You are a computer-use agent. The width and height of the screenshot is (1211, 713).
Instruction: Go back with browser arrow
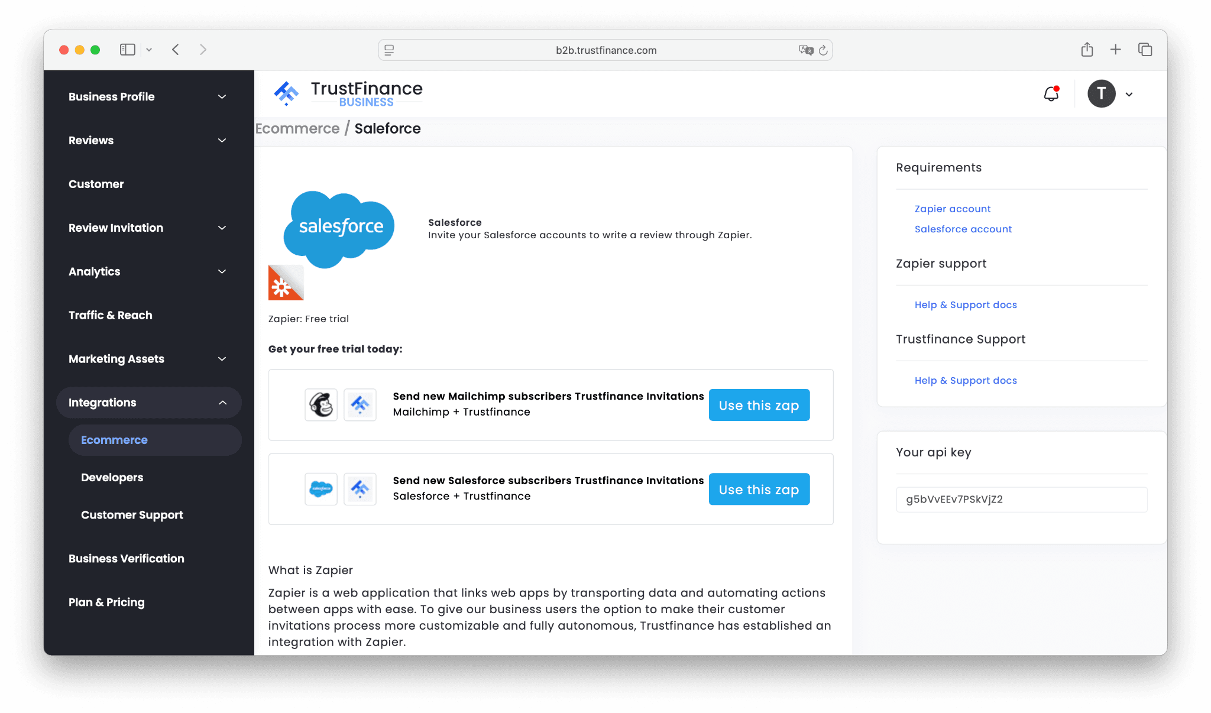pyautogui.click(x=176, y=50)
